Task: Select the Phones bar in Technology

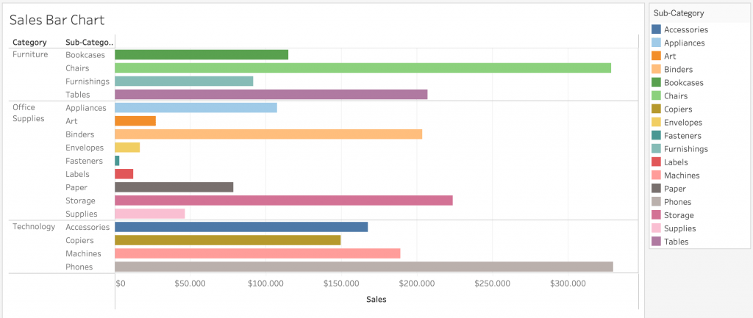Action: click(363, 267)
